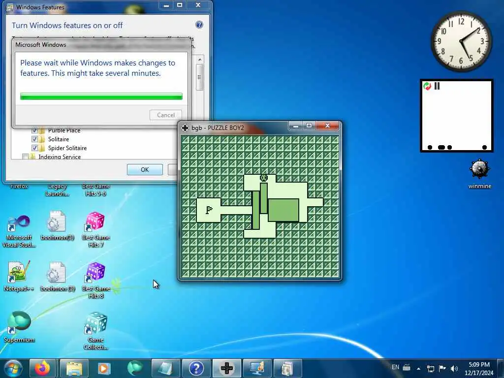Click the pause icon in the gadget
This screenshot has width=504, height=378.
[x=437, y=86]
